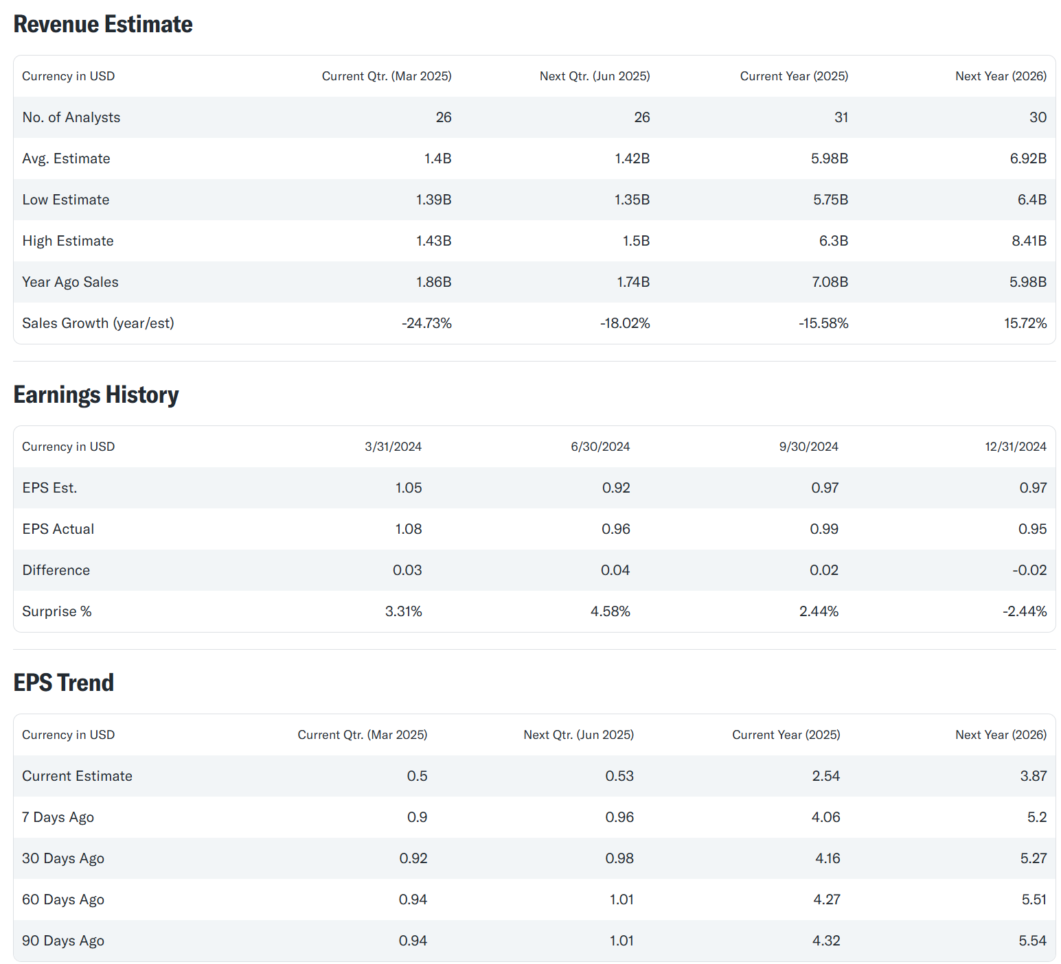Click the Sales Growth (year/est) row label

[x=98, y=323]
